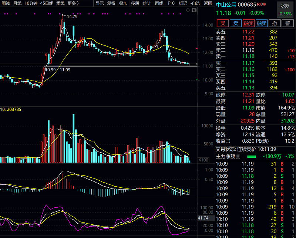Select the 10分钟 period tab
Viewport: 296px width, 238px height.
(31, 3)
